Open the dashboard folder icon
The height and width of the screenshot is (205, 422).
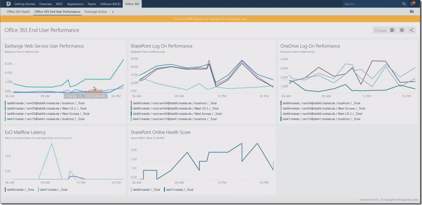411,11
